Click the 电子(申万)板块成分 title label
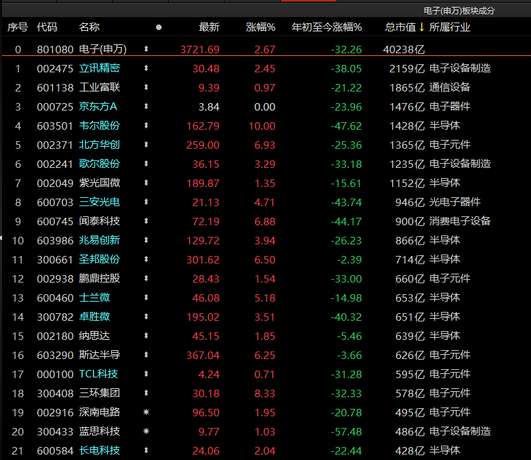 459,11
